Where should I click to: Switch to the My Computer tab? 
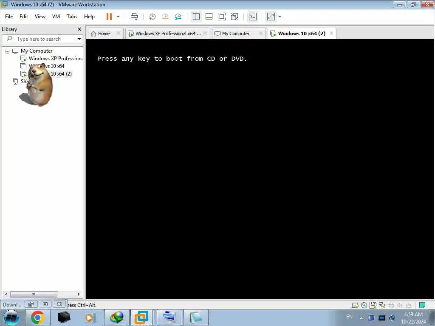[x=236, y=34]
